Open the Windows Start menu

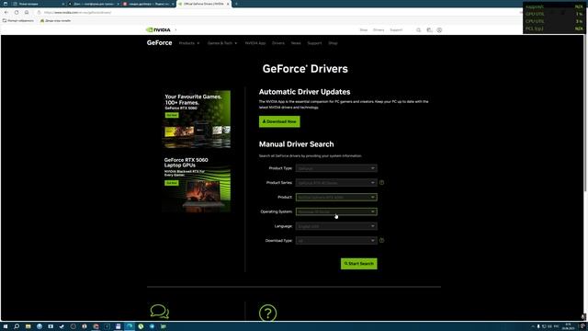[x=6, y=326]
